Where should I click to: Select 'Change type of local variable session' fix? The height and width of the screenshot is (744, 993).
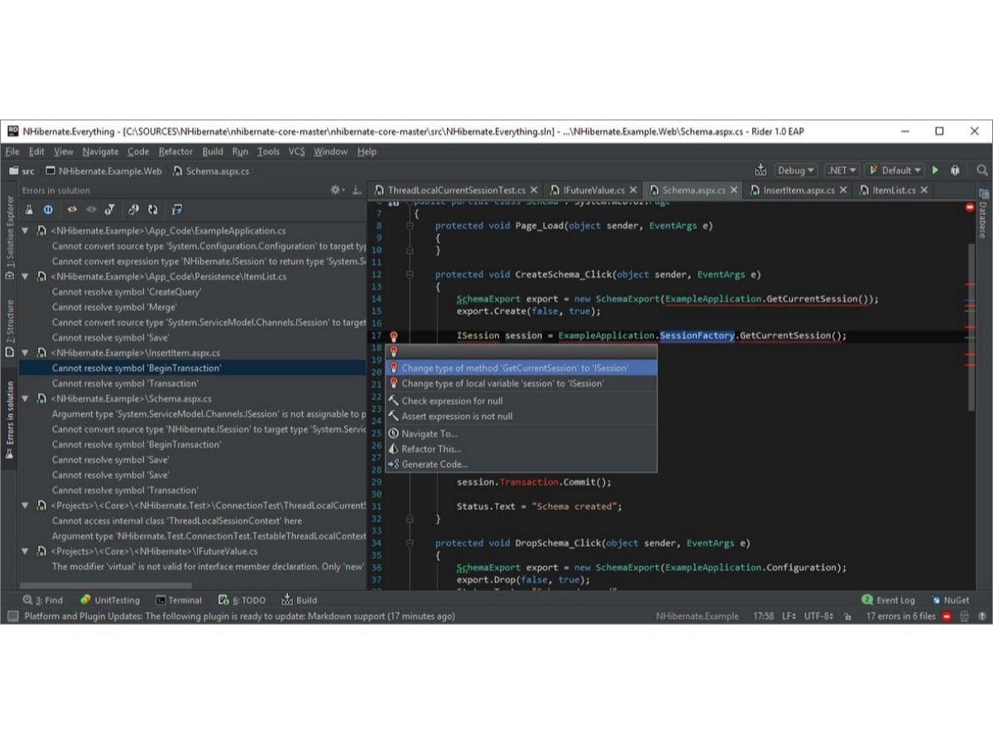(521, 384)
